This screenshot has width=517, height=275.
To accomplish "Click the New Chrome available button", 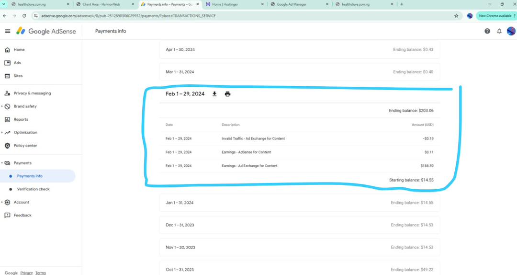I will [x=495, y=16].
